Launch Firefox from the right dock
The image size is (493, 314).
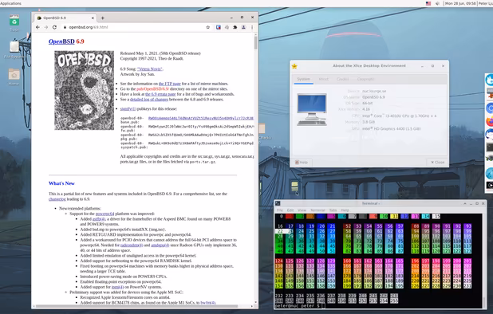point(490,121)
